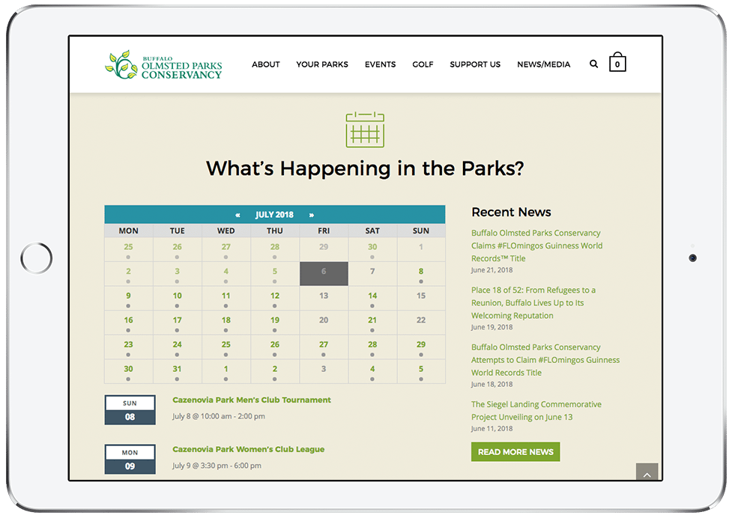Open the Events menu
Screen dimensions: 732x518
(x=380, y=64)
